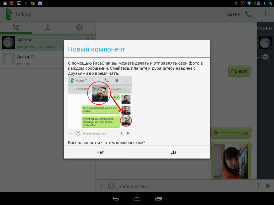
Task: Accept FaceChat by tapping Да
Action: [x=174, y=152]
